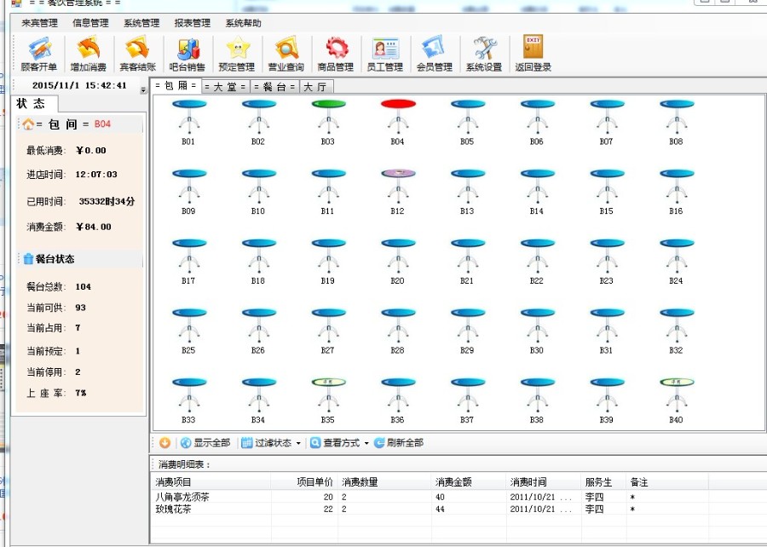Click the 吧台销售 icon
Image resolution: width=767 pixels, height=547 pixels.
click(x=187, y=53)
